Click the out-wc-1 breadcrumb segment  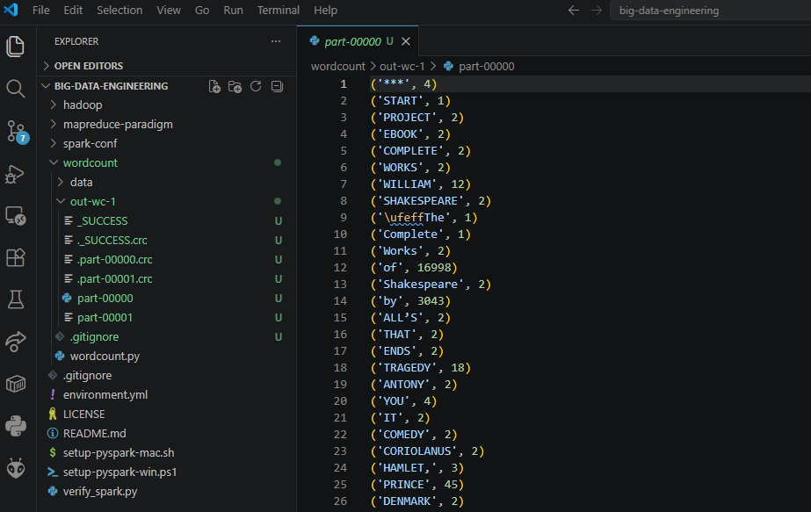(x=402, y=66)
